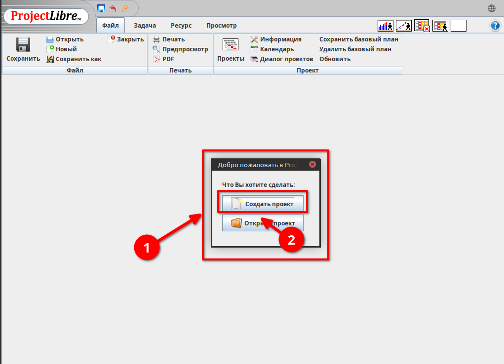The width and height of the screenshot is (504, 364).
Task: Close the welcome dialog
Action: 312,165
